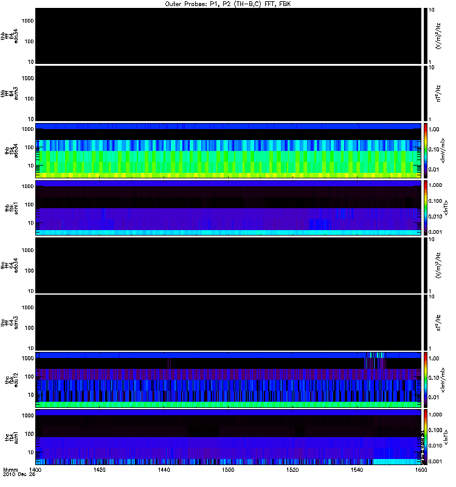Click the <|nT|> unit label beside thb fbk scm1
Screen dimensions: 456x487
pos(446,208)
